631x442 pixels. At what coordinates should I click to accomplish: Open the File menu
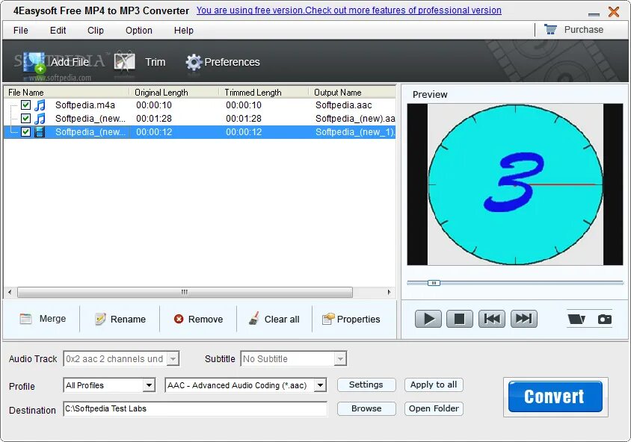click(x=20, y=30)
